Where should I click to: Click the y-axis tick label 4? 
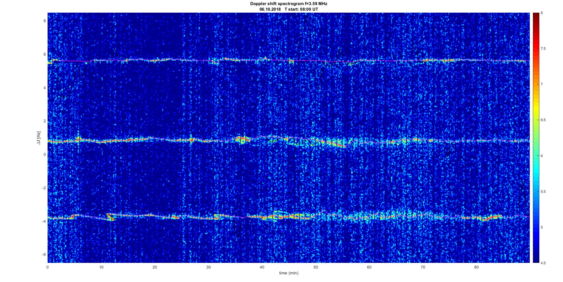click(44, 88)
